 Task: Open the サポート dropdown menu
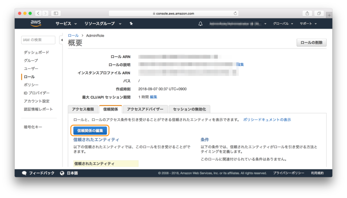[308, 24]
